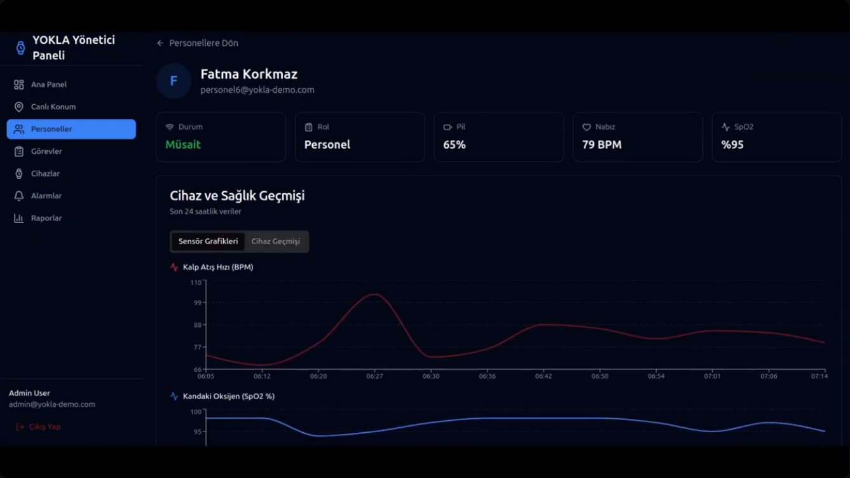This screenshot has height=478, width=850.
Task: Click the SpO2 %95 status card
Action: [777, 137]
